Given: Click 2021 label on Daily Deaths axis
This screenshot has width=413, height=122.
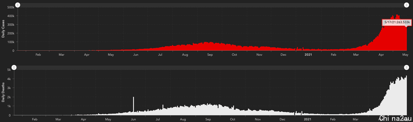Looking at the screenshot, I should click(308, 120).
